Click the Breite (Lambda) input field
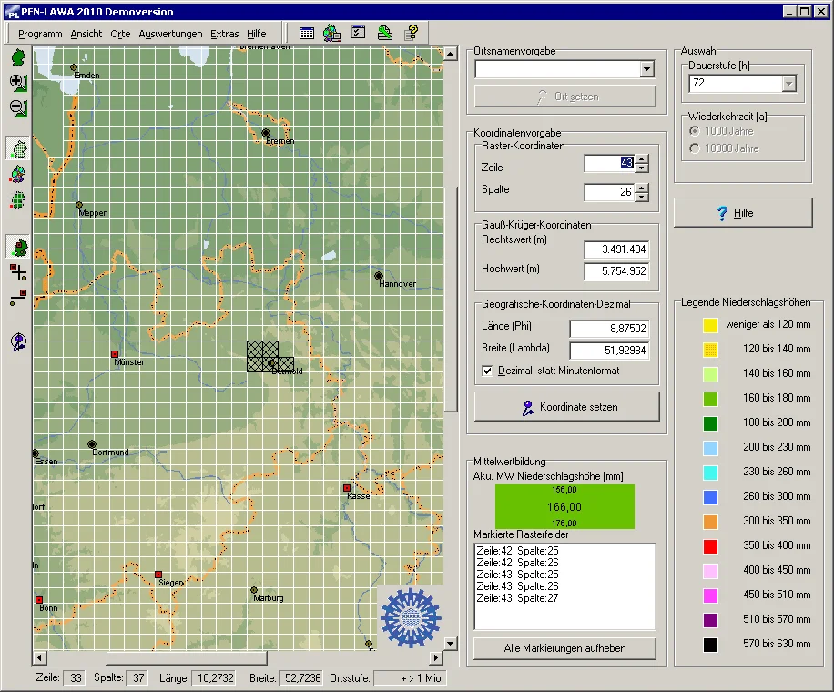This screenshot has width=834, height=692. pyautogui.click(x=609, y=351)
